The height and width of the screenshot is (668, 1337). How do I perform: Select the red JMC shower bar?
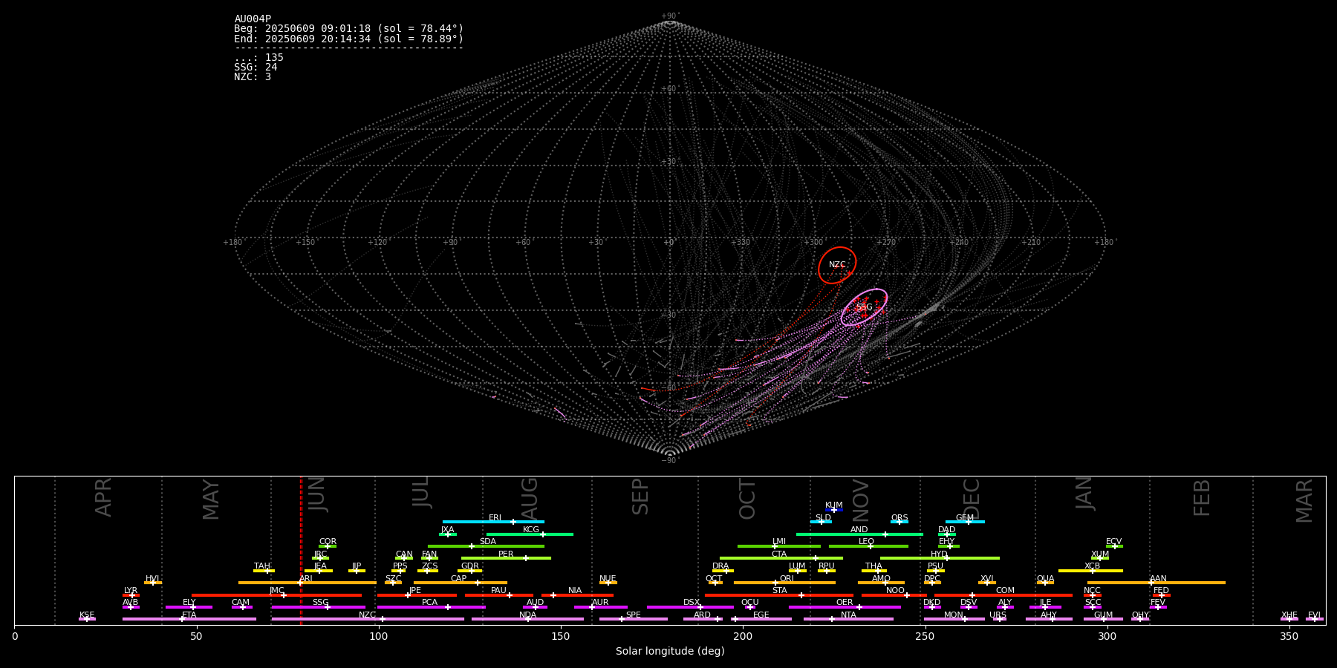coord(276,595)
